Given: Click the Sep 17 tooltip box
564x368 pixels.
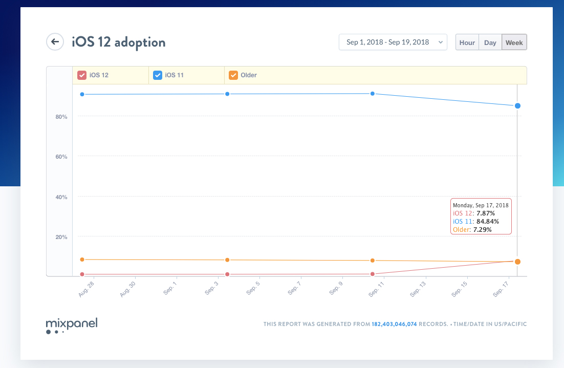Looking at the screenshot, I should [x=481, y=217].
